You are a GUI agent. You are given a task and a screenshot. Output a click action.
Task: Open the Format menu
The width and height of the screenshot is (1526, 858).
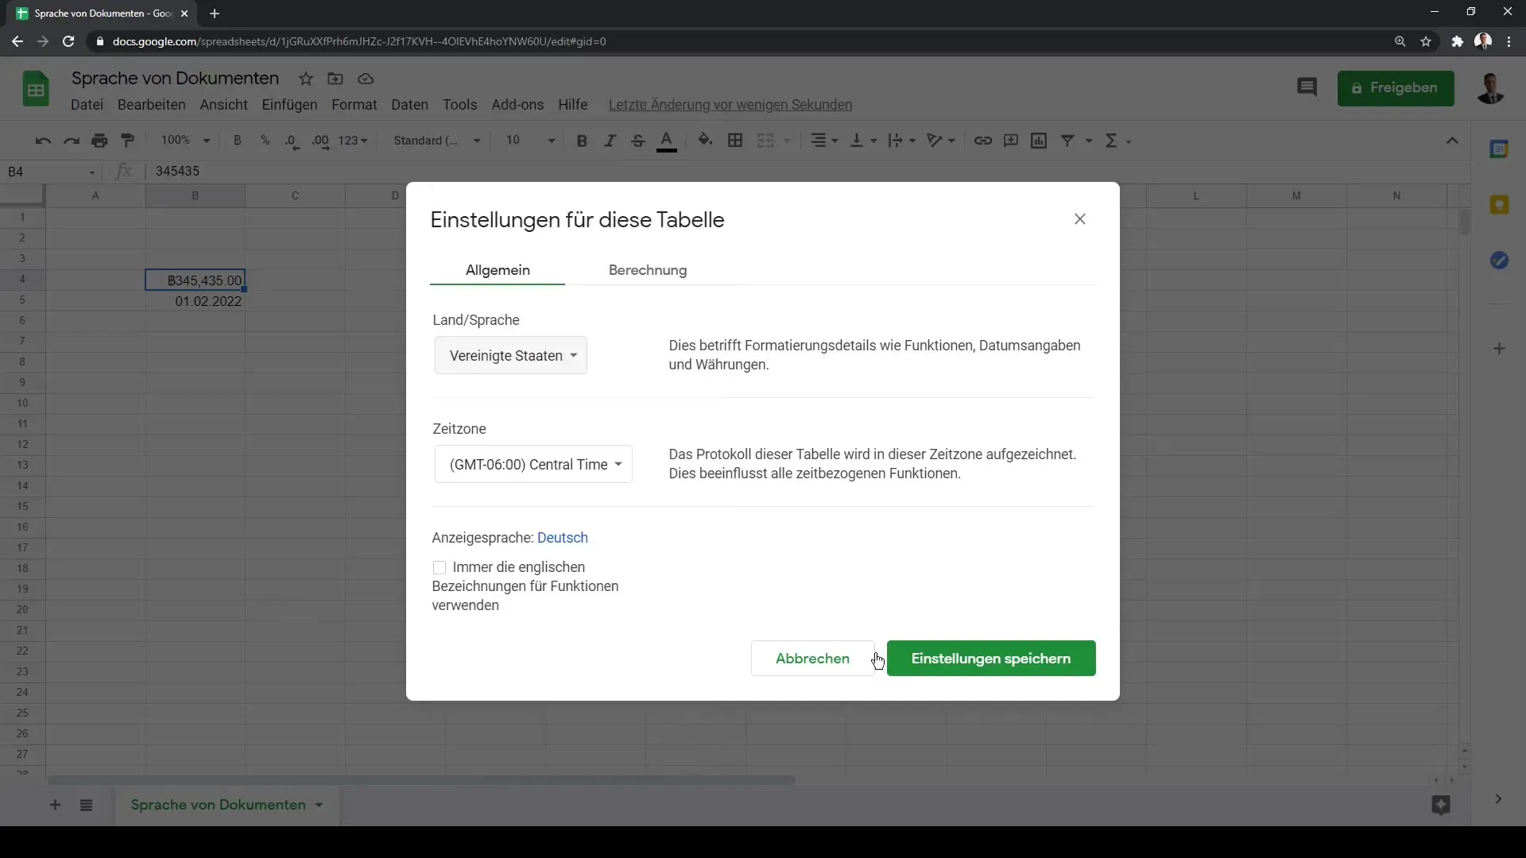(x=354, y=105)
